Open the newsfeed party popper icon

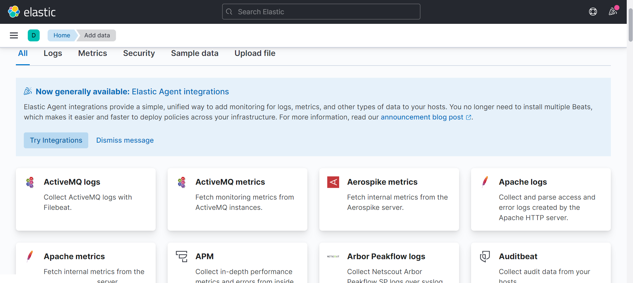[613, 12]
